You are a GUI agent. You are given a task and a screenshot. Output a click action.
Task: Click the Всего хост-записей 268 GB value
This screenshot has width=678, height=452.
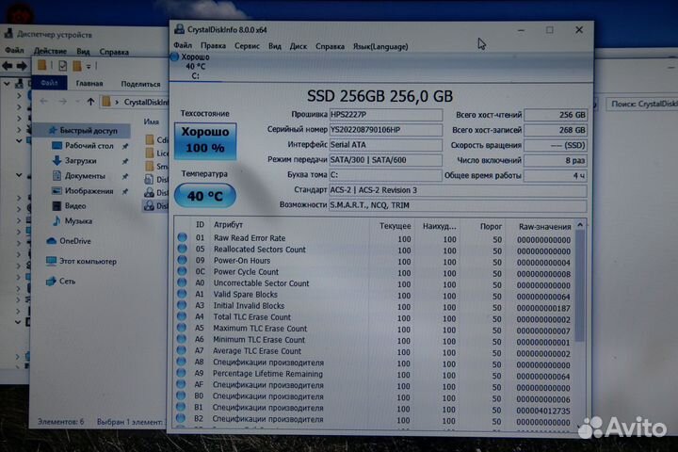pyautogui.click(x=556, y=130)
